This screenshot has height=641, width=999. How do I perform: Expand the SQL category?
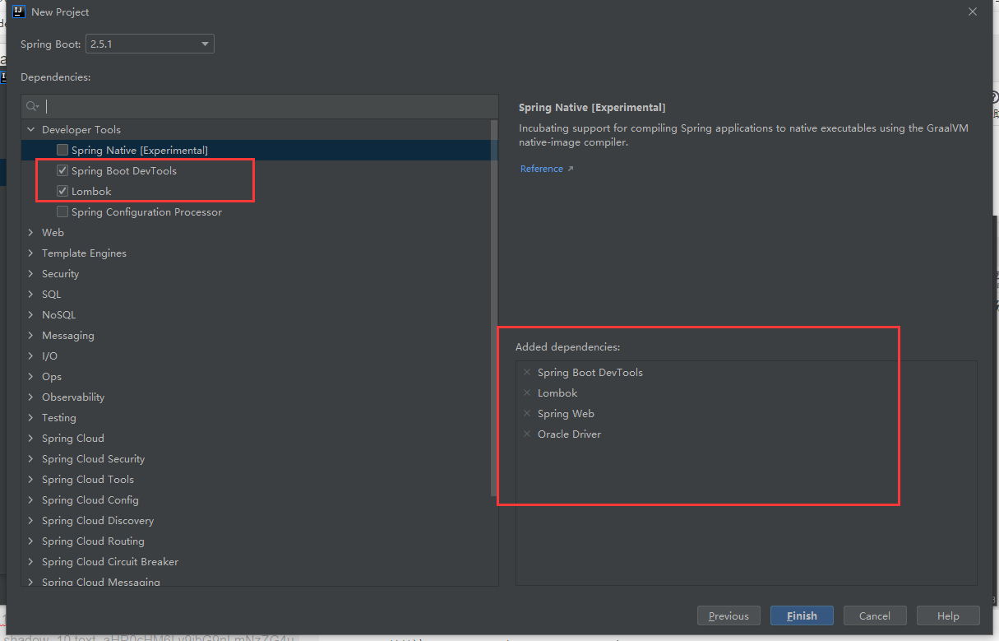(x=31, y=294)
